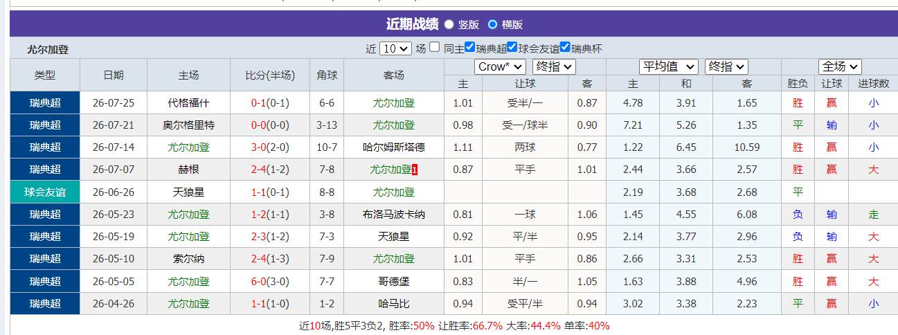This screenshot has height=335, width=898.
Task: Click the 比分(半场) column header
Action: coord(270,75)
